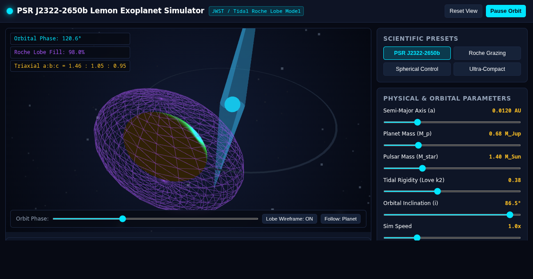
Task: Click the simulator title text
Action: point(111,11)
